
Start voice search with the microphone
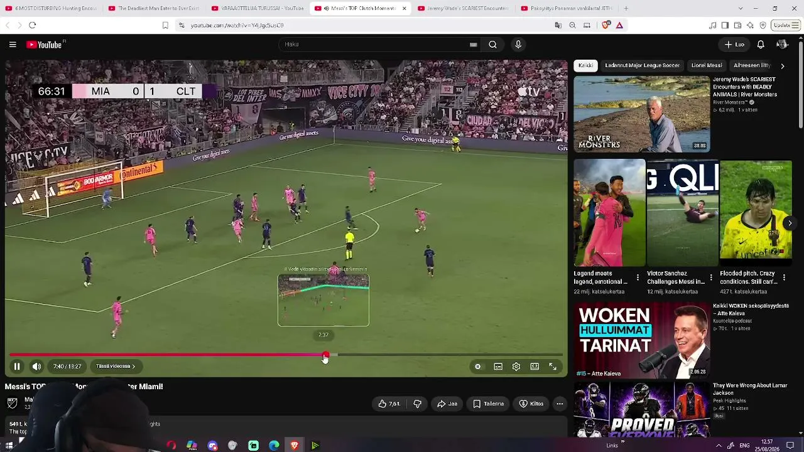518,45
